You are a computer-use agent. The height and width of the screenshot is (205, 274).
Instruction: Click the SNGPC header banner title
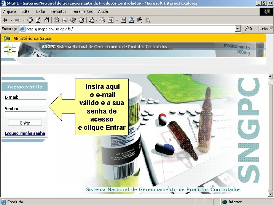[104, 47]
